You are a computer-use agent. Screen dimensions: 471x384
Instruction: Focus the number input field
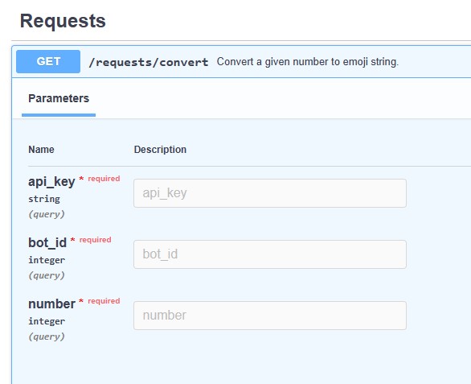[x=270, y=316]
